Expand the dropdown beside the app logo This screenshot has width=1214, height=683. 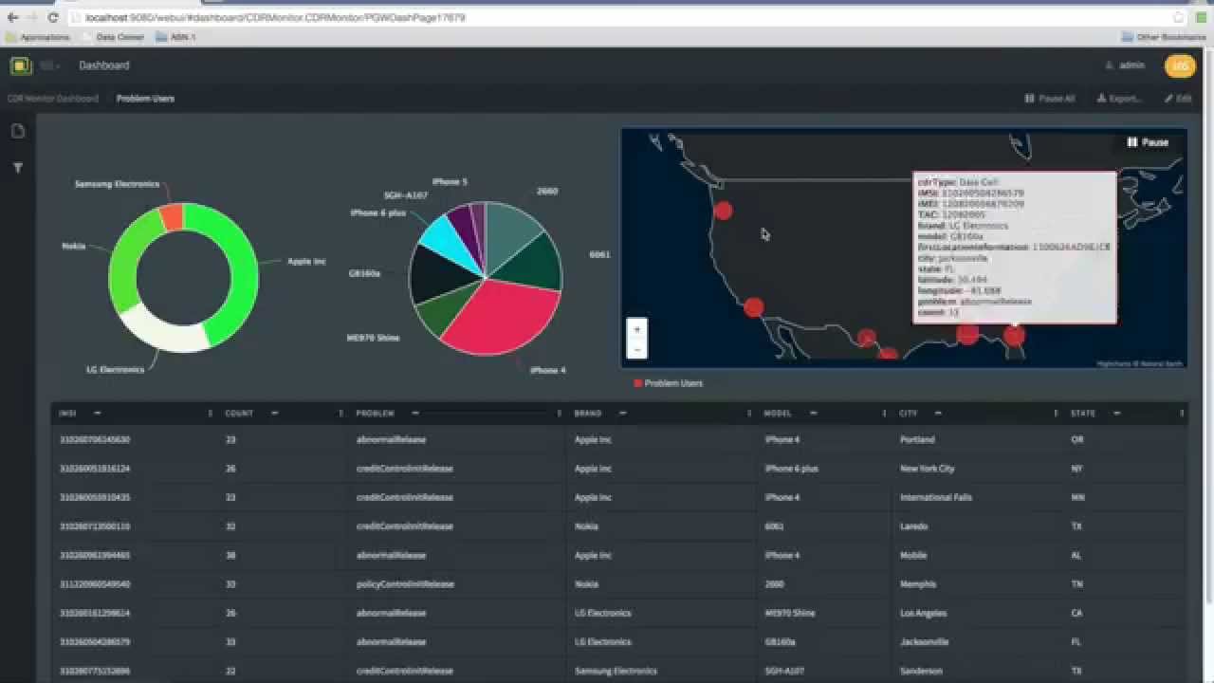(x=49, y=65)
